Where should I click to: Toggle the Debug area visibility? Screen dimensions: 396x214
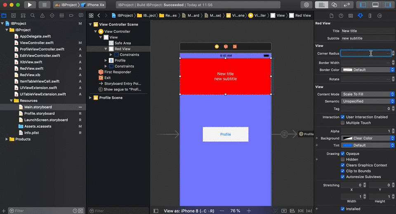tap(375, 5)
